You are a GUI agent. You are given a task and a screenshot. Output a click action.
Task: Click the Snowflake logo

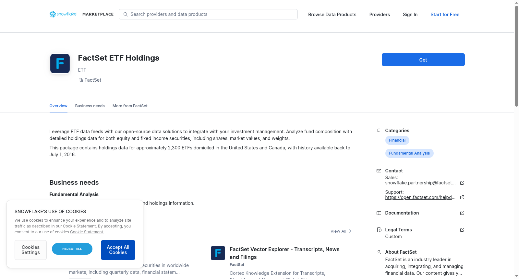coord(63,14)
